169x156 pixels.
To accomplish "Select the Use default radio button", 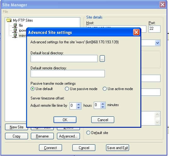I will [x=32, y=89].
